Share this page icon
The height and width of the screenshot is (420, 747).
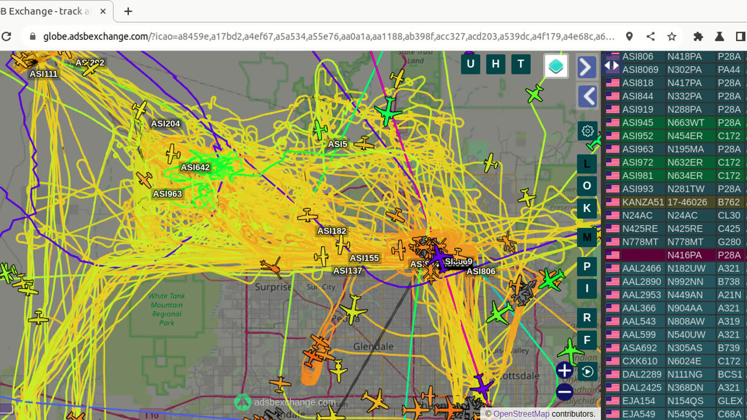pyautogui.click(x=650, y=36)
